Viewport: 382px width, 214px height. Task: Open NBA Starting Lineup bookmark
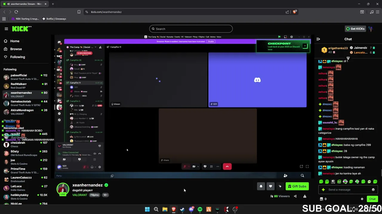(x=25, y=19)
